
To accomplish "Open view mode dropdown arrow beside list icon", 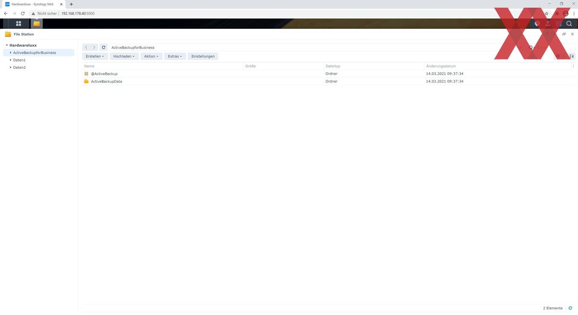I will pos(564,56).
